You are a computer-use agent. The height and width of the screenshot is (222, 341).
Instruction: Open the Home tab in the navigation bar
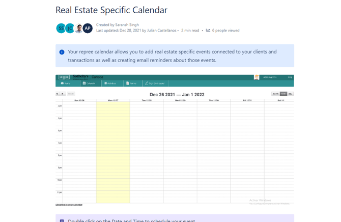click(65, 84)
